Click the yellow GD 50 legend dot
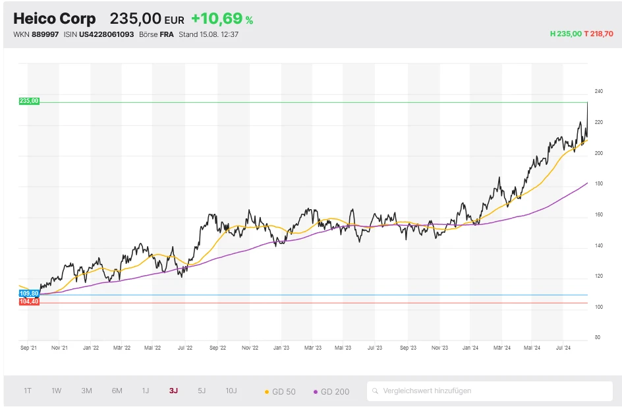The width and height of the screenshot is (622, 415). (x=267, y=392)
